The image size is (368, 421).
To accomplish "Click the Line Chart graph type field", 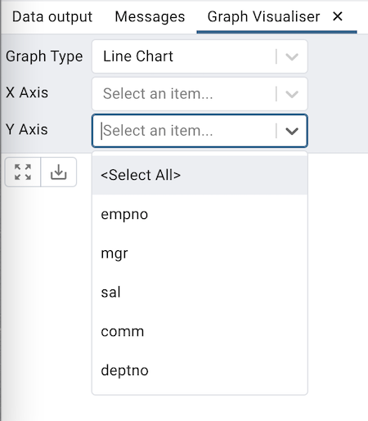I will [x=200, y=56].
